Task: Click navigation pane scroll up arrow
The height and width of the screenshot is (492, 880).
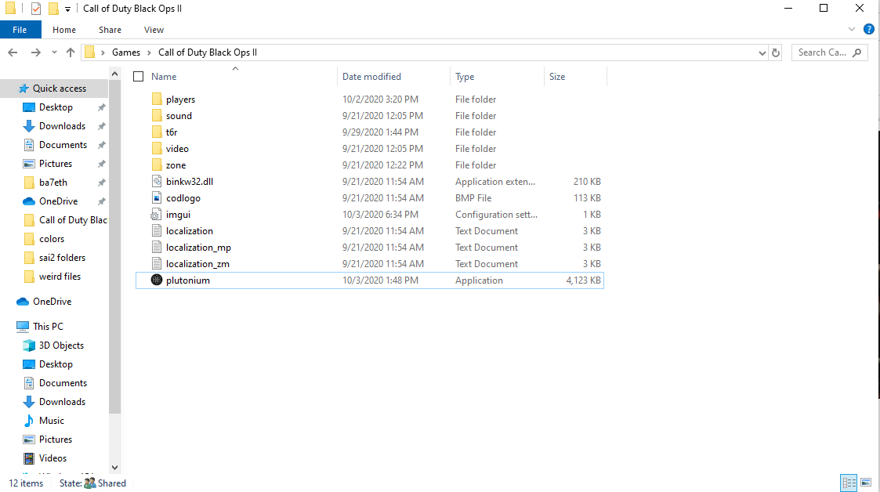Action: tap(114, 74)
